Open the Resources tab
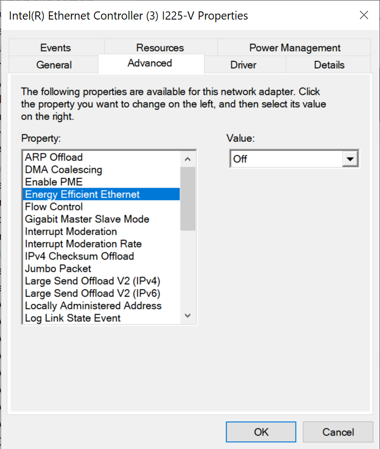The height and width of the screenshot is (449, 380). tap(160, 48)
